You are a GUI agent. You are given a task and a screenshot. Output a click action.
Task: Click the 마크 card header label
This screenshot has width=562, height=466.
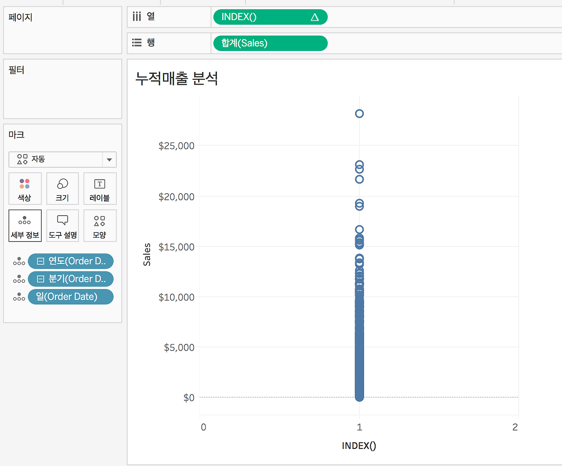point(17,135)
